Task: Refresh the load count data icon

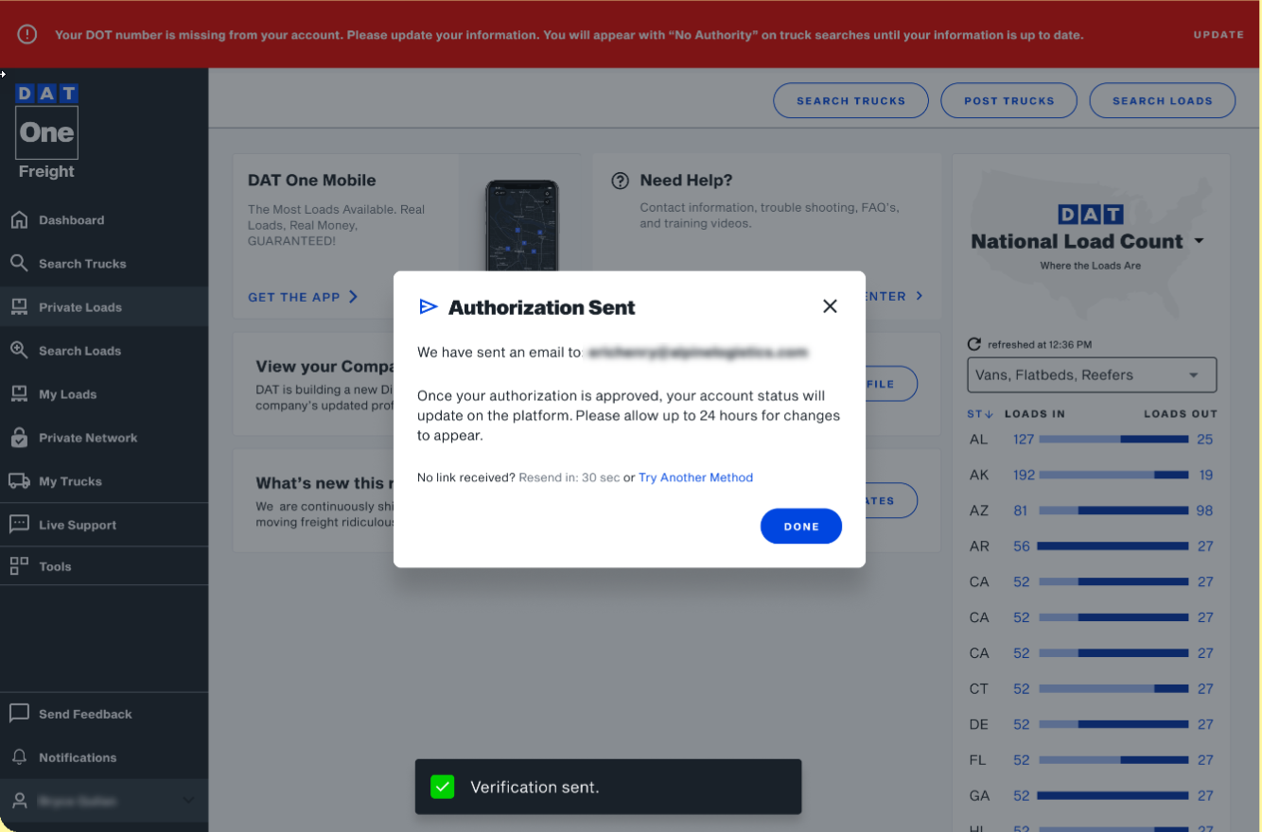Action: [x=974, y=345]
